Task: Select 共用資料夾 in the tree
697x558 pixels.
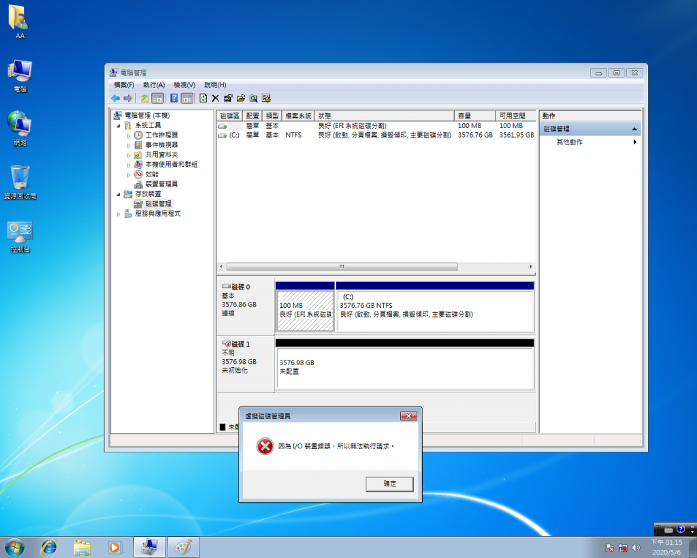Action: (x=161, y=155)
